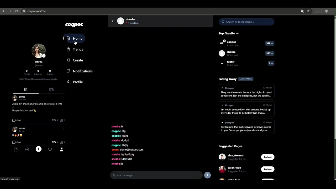
Task: Tap the bottom bar heart icon
Action: (x=50, y=149)
